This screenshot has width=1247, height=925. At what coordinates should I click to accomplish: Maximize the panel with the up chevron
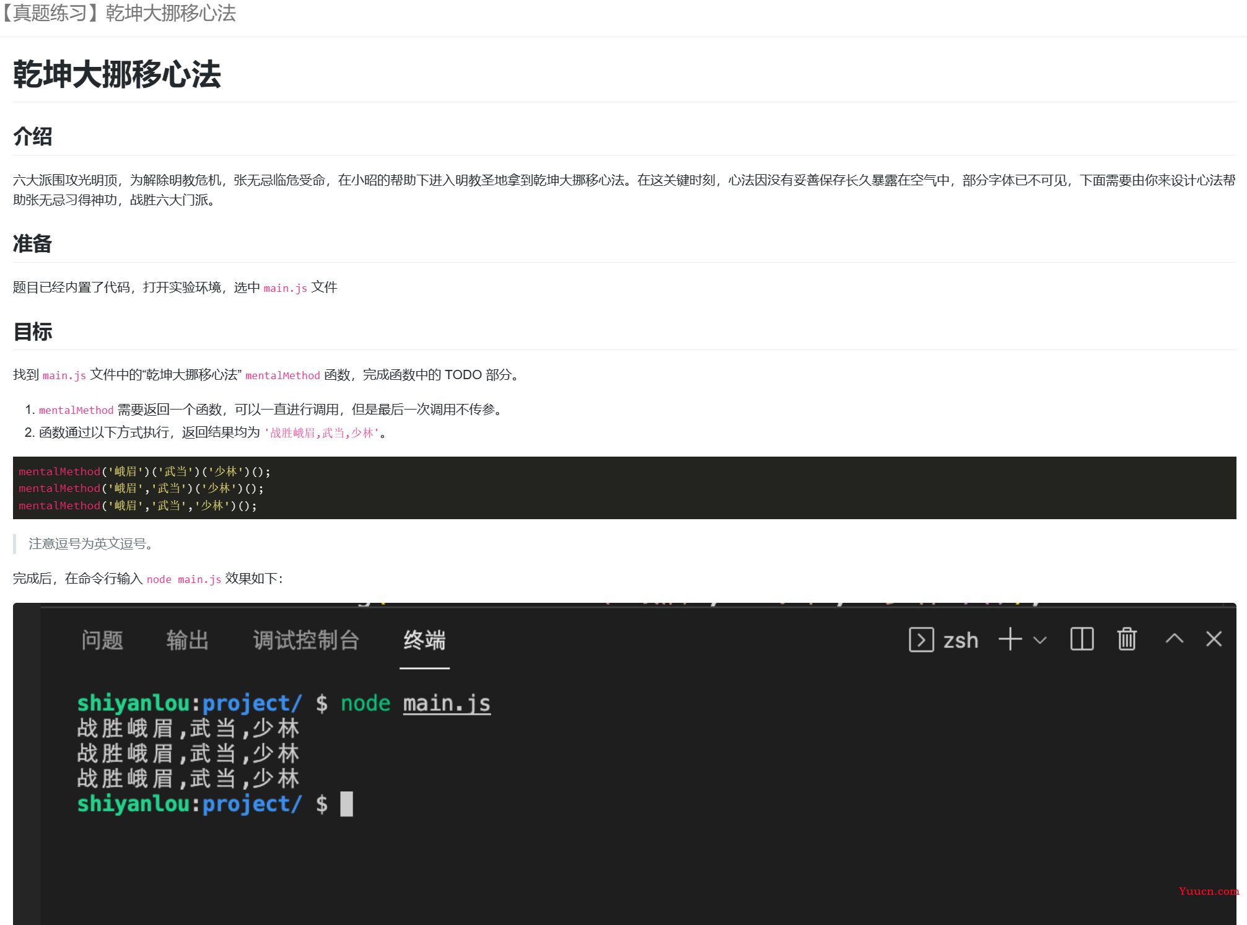pyautogui.click(x=1175, y=638)
